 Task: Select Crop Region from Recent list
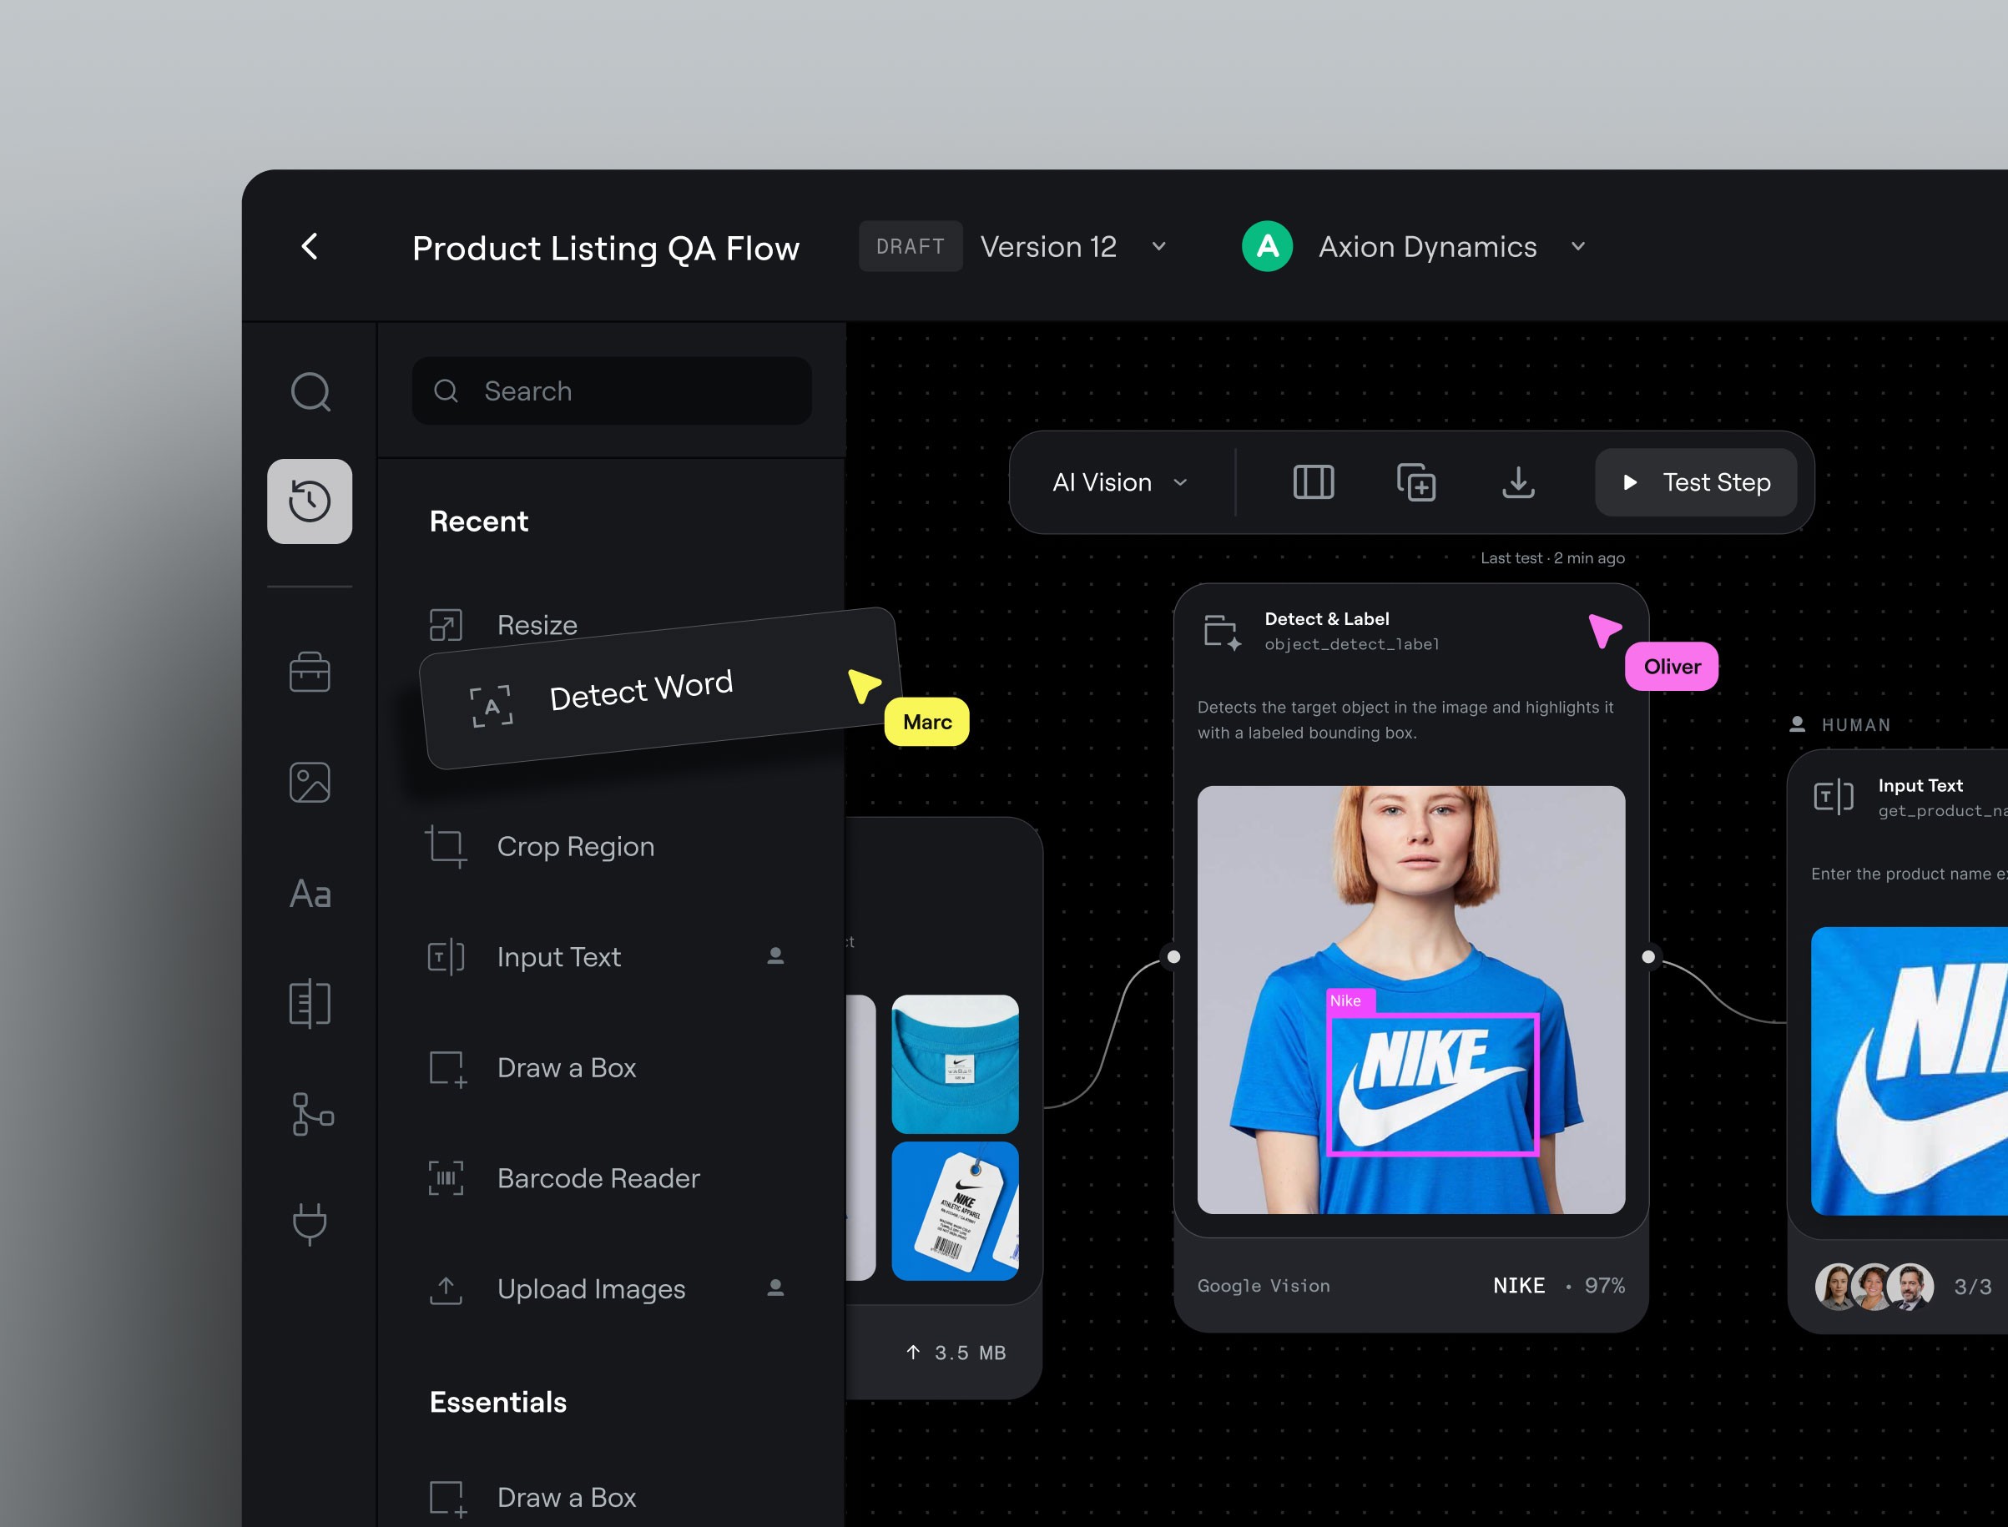pos(574,846)
